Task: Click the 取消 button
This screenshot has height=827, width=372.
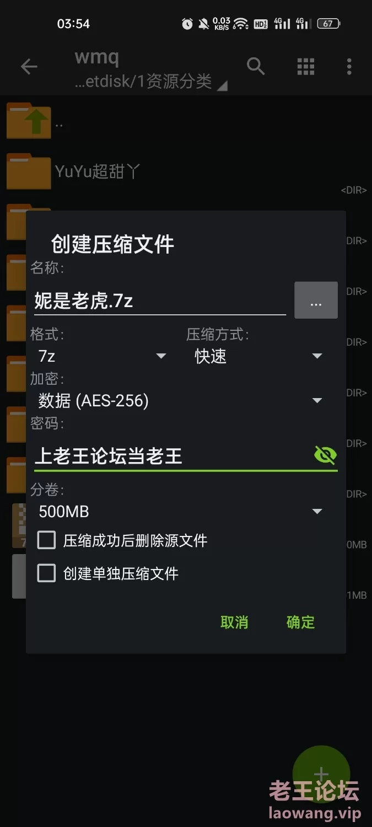Action: tap(234, 622)
